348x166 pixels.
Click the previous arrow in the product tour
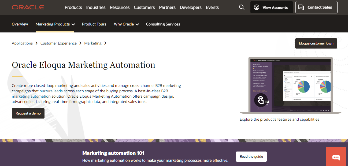[x=259, y=108]
